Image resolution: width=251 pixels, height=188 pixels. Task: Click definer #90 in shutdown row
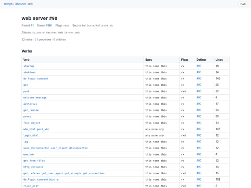(x=199, y=72)
